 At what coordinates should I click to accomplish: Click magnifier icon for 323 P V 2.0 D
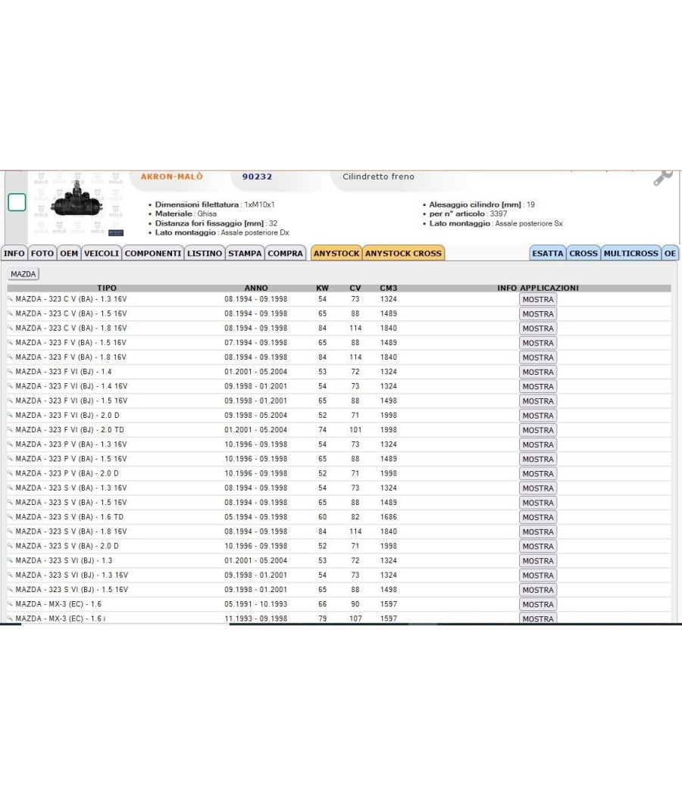[x=10, y=473]
